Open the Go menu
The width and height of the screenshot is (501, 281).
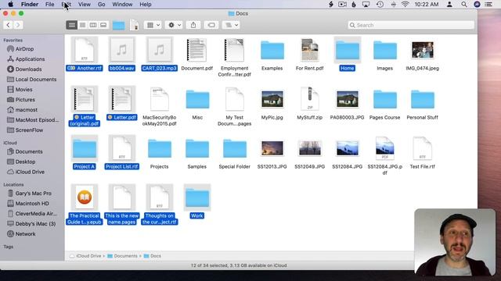pos(101,4)
